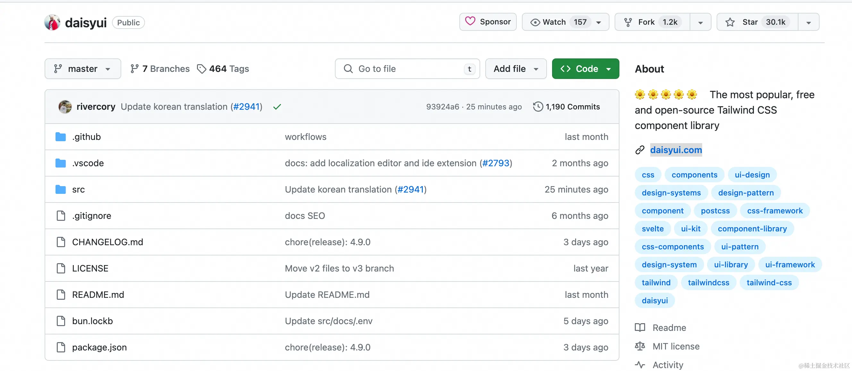Open the green Code menu

click(585, 68)
